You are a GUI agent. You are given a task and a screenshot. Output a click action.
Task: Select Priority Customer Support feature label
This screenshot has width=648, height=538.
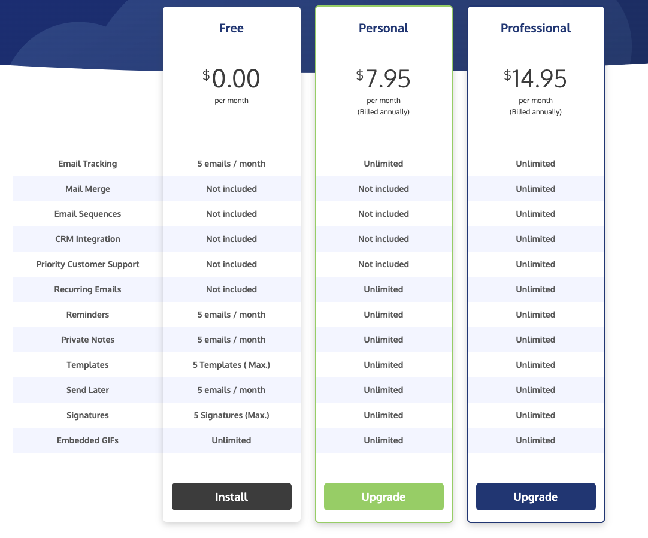[x=87, y=264]
